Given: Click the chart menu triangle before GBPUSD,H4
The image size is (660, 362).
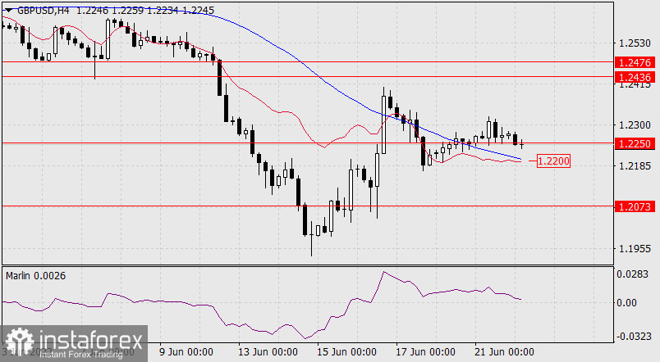Looking at the screenshot, I should [x=9, y=10].
